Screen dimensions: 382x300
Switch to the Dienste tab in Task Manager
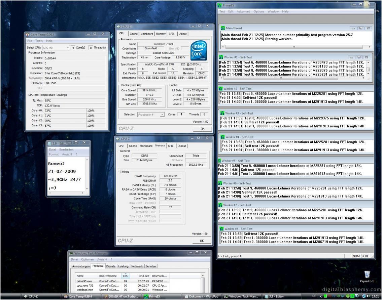pos(111,266)
